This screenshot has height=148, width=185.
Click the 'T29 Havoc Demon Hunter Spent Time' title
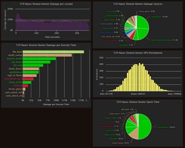coord(138,102)
